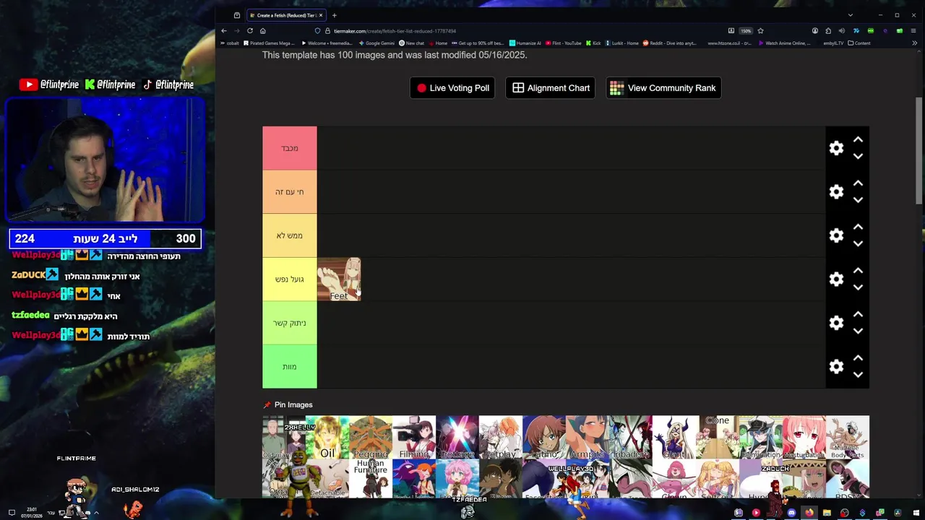This screenshot has width=925, height=520.
Task: Move the חי עם זה tier up
Action: [x=858, y=183]
